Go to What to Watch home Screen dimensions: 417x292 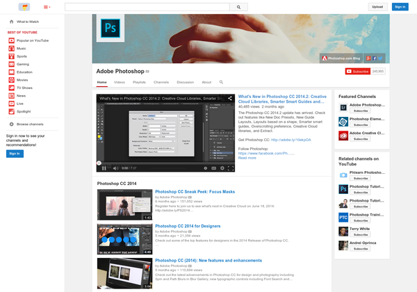28,22
